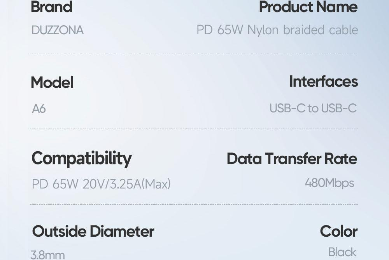Screen dimensions: 389x260
Task: Select the DUZZONA brand name text
Action: coord(58,30)
